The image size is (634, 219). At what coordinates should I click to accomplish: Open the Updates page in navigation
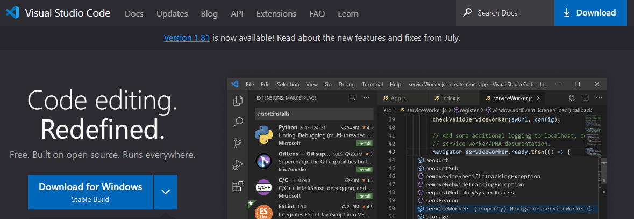[172, 14]
